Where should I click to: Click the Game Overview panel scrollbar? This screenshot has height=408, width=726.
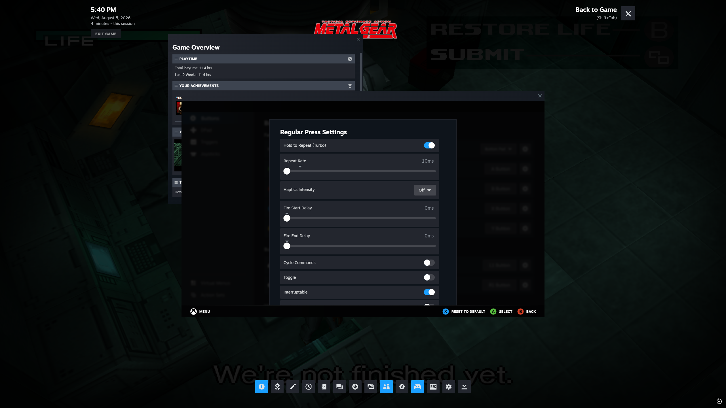361,71
